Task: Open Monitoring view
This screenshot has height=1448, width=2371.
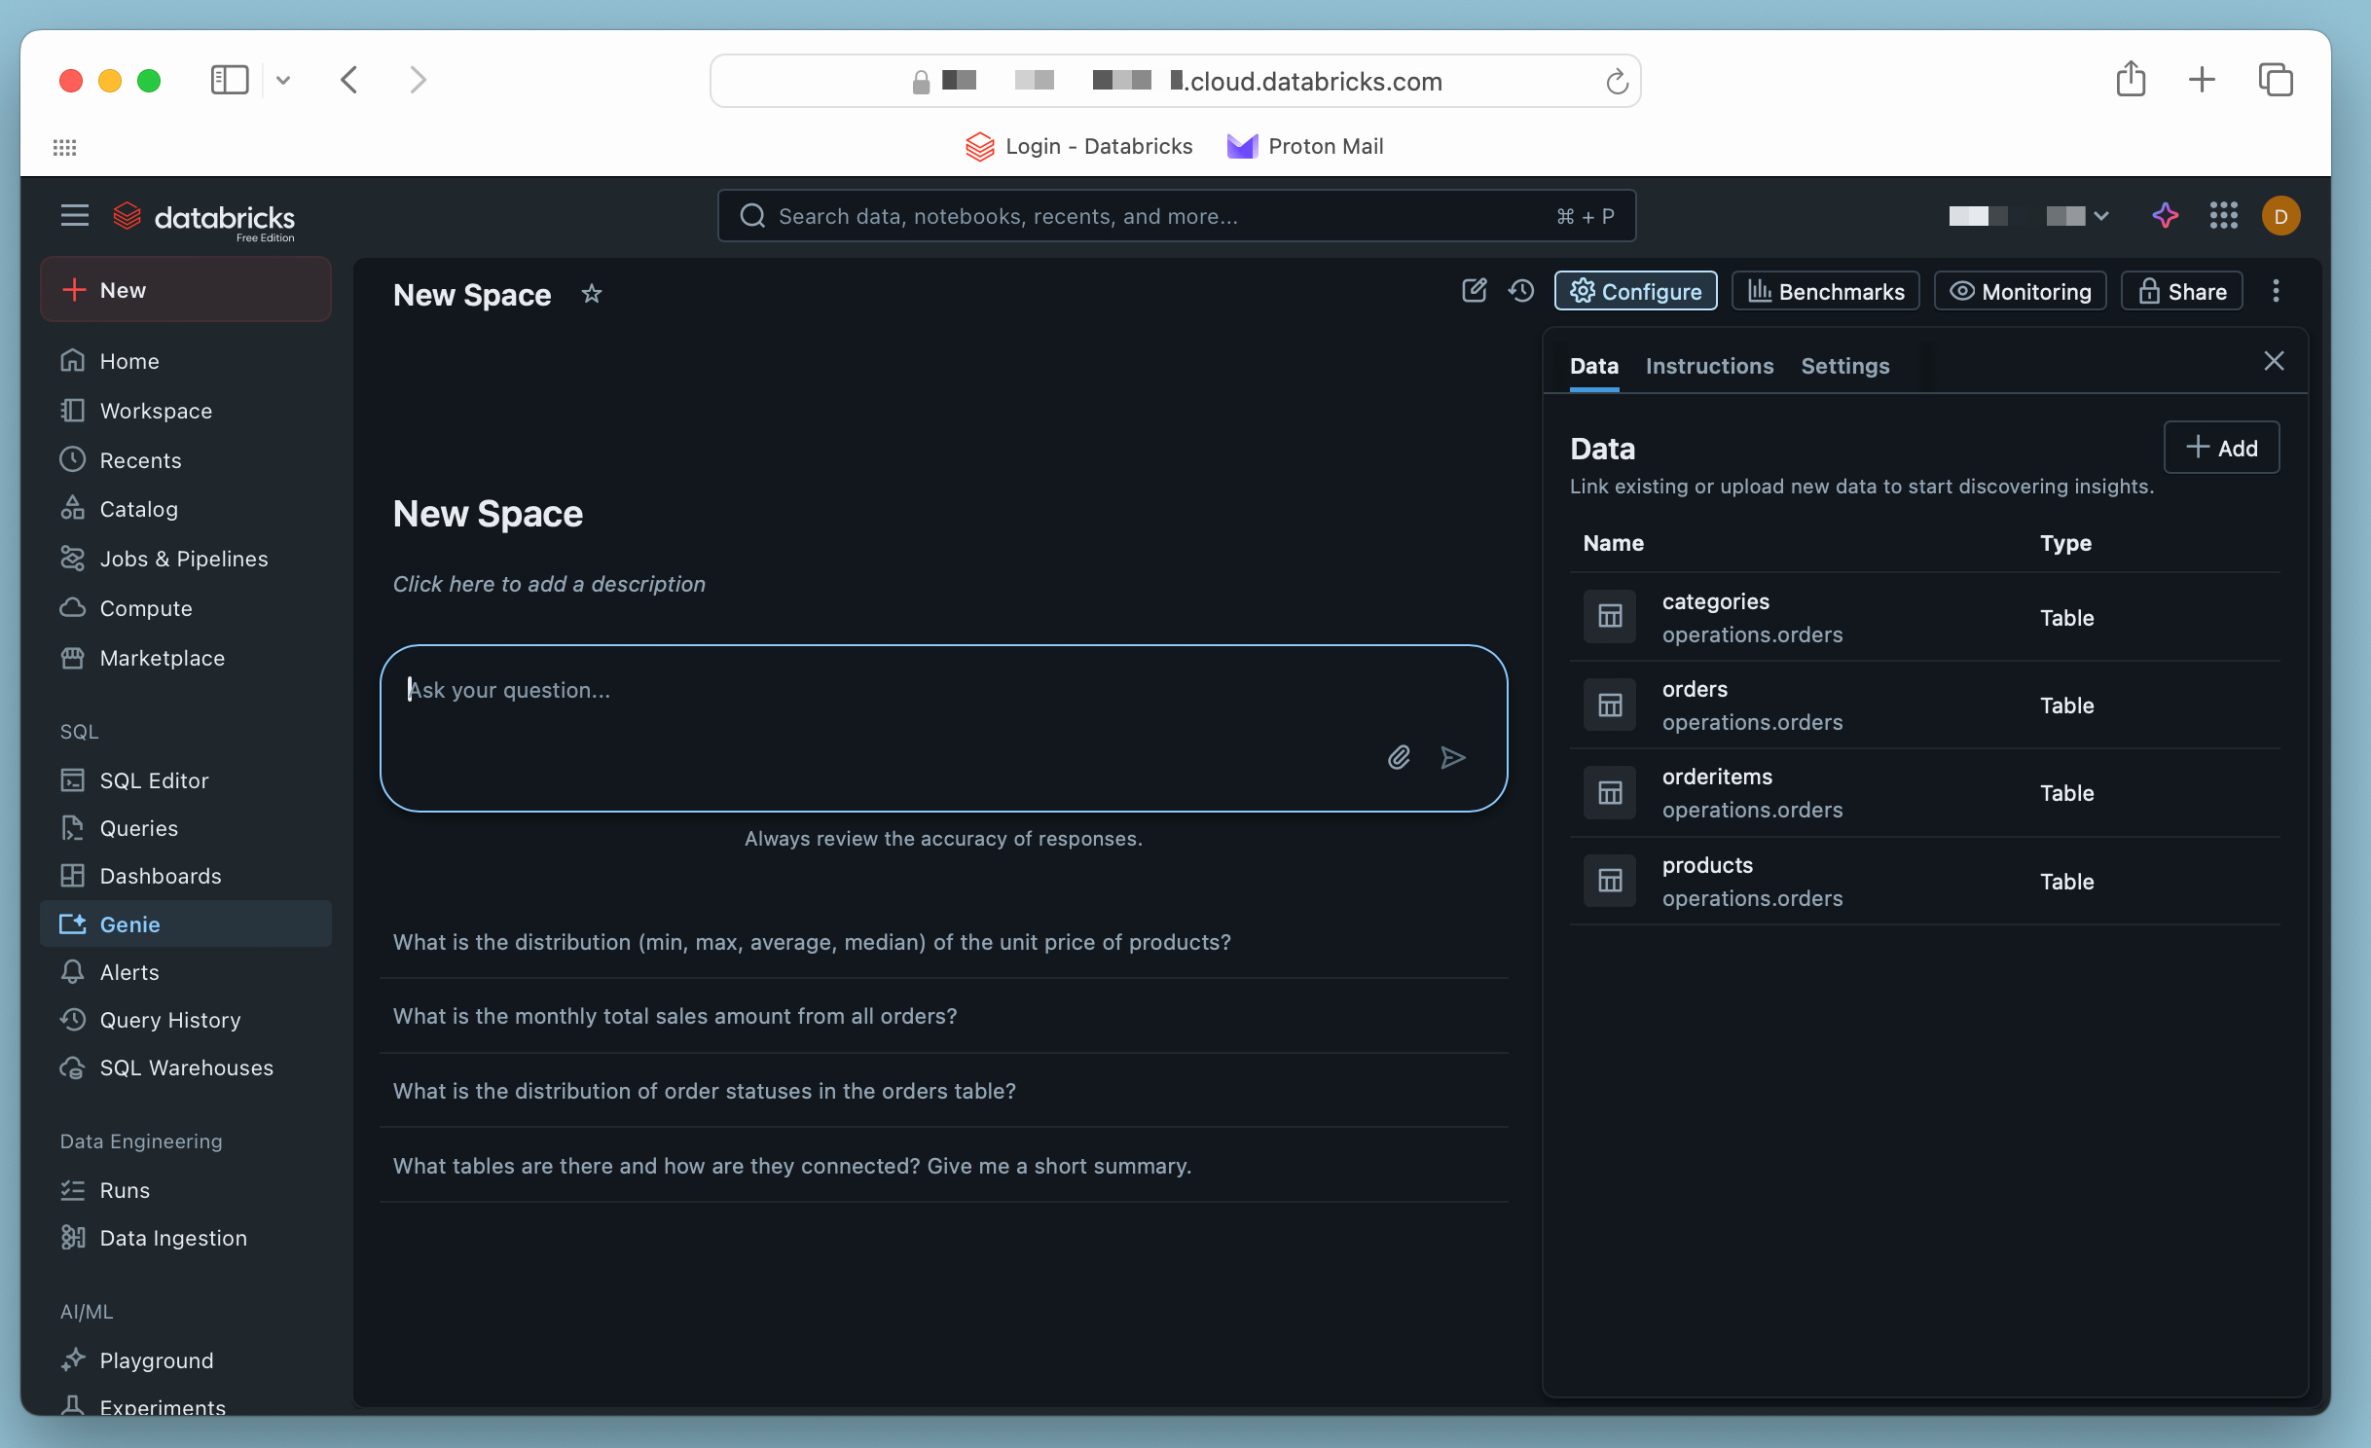Action: [2020, 291]
